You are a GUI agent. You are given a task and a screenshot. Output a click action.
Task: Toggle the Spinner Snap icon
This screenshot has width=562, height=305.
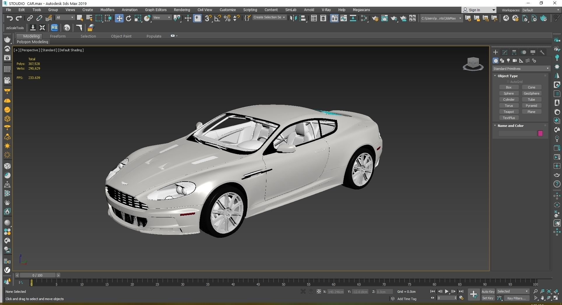click(236, 18)
